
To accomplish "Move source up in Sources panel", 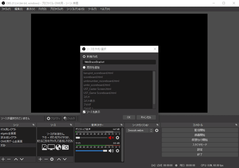I will tap(59, 159).
